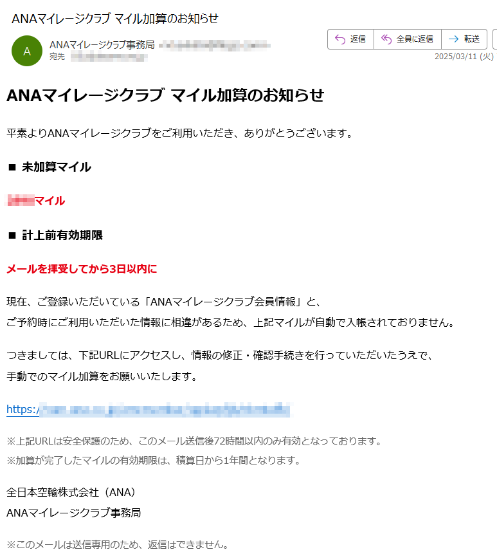Click the date 2025/03/11 (火)

464,57
